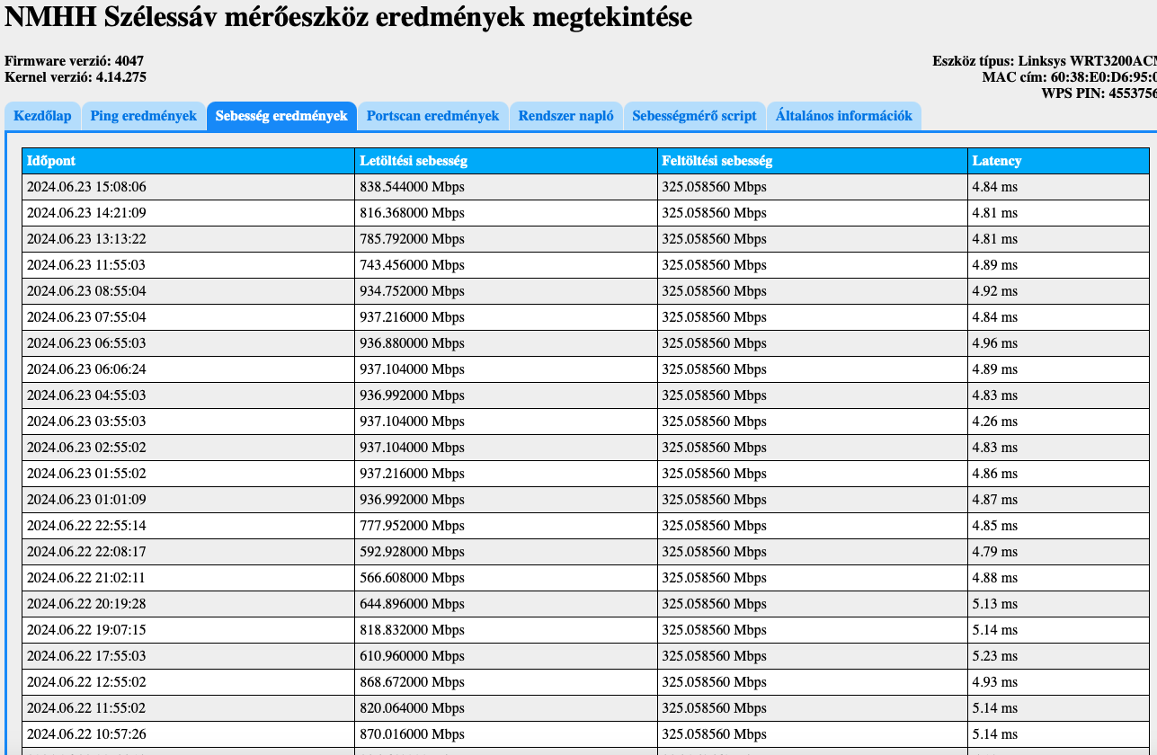Select download value 936.880000 Mbps

(x=412, y=343)
